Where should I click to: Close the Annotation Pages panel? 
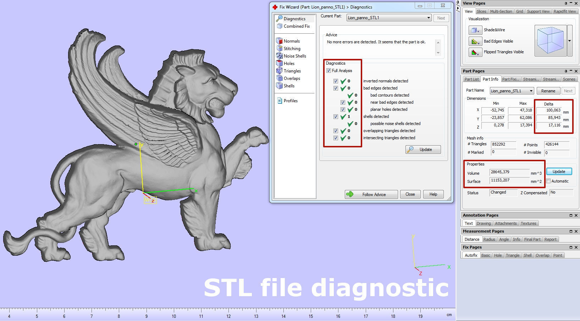point(576,215)
